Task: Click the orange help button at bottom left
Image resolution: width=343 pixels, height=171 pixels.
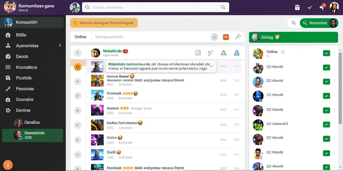Action: [x=8, y=165]
